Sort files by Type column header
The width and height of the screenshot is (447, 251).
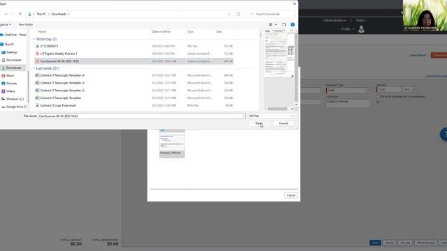(191, 31)
